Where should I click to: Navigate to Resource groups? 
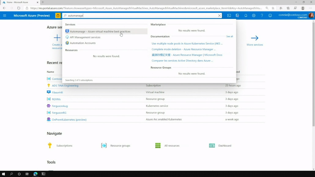[120, 146]
